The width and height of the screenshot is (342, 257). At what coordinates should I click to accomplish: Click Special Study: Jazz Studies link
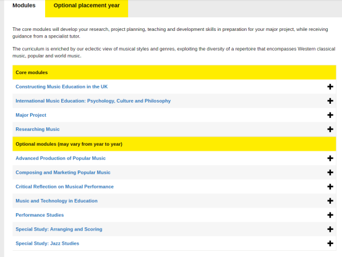48,243
